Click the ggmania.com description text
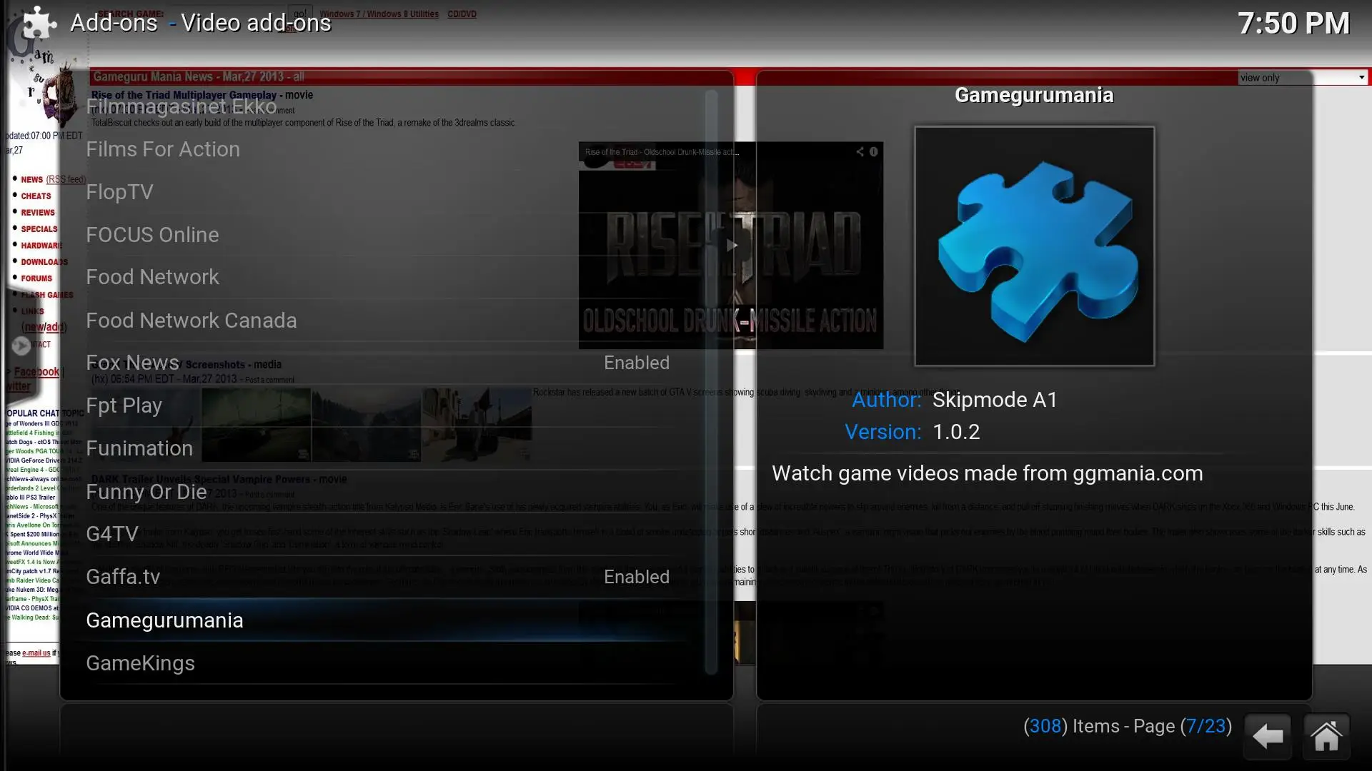Image resolution: width=1372 pixels, height=771 pixels. click(x=988, y=473)
